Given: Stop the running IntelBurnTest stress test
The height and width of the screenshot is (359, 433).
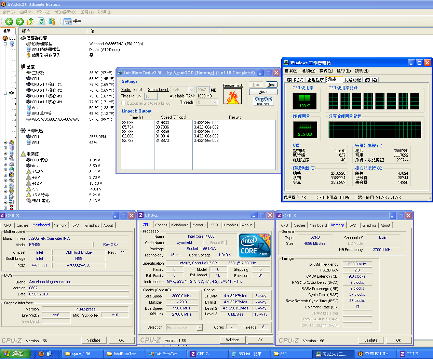Looking at the screenshot, I should tap(271, 85).
